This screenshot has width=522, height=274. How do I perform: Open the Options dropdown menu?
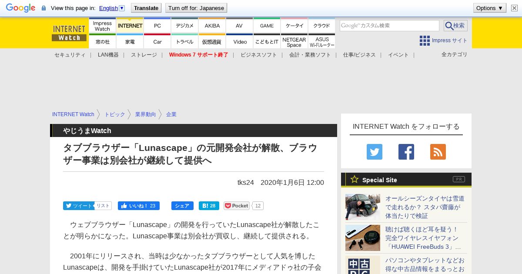(x=489, y=8)
